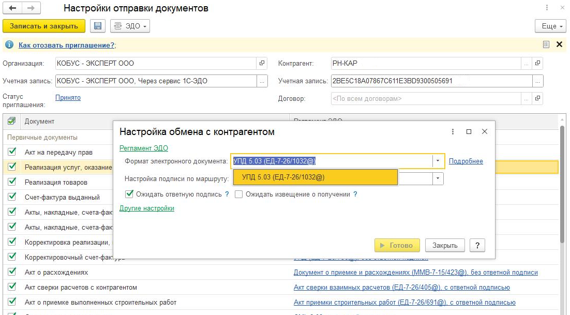Screen dimensions: 570x315
Task: Click the floppy disk save icon
Action: [97, 26]
